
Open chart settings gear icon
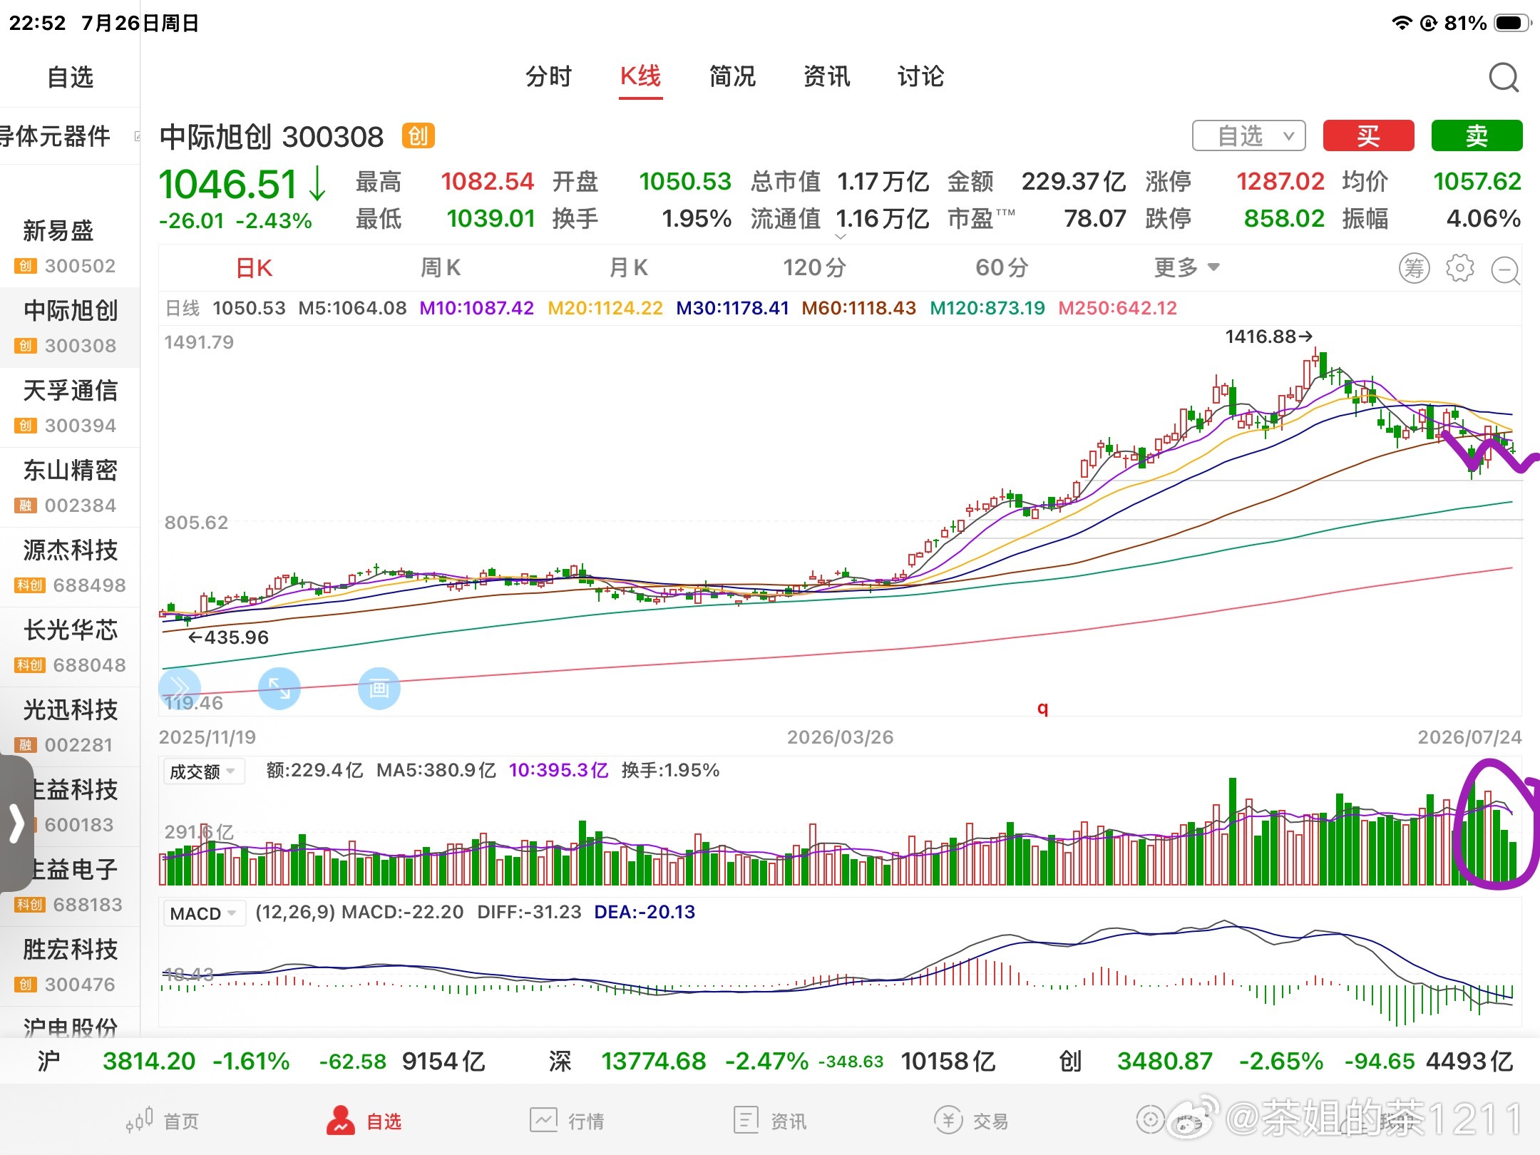click(1460, 269)
